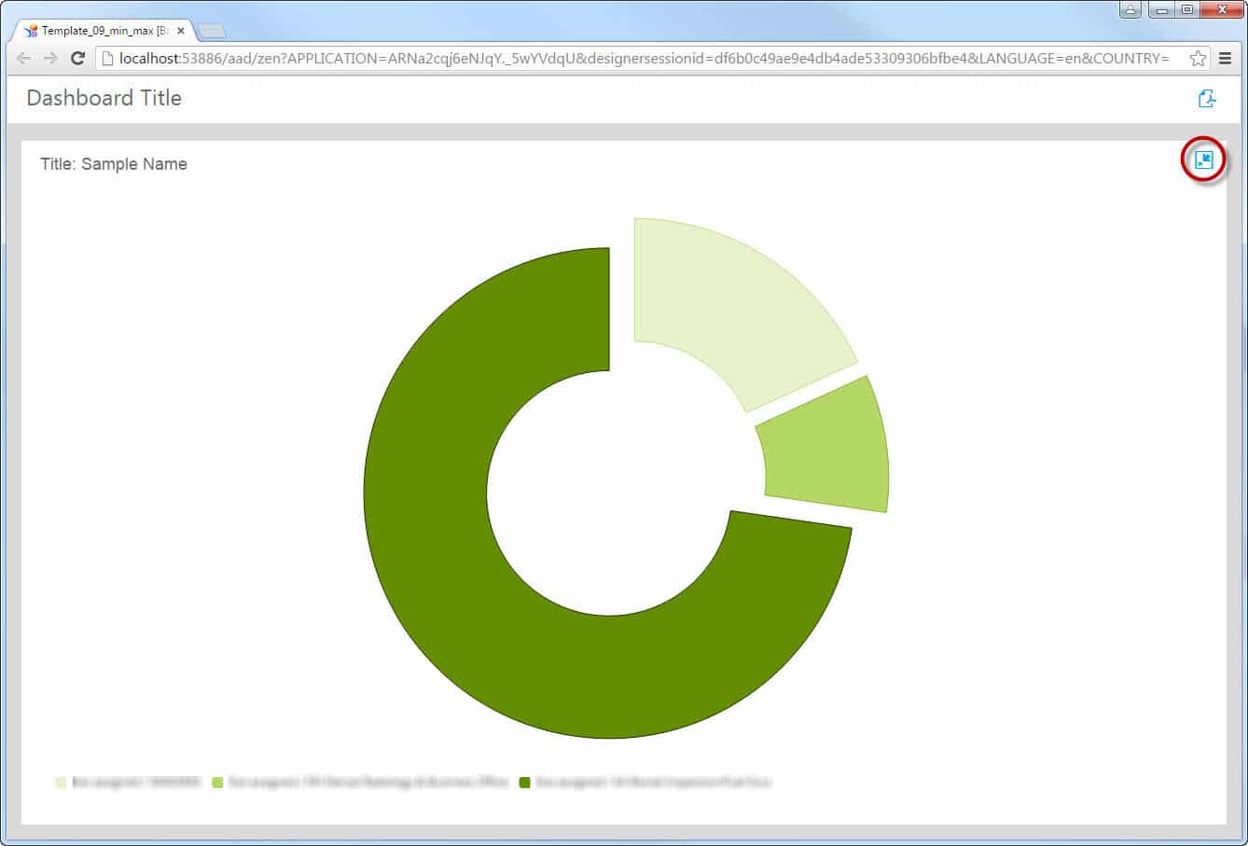Click the medium green legend swatch
The image size is (1248, 846).
pos(217,783)
